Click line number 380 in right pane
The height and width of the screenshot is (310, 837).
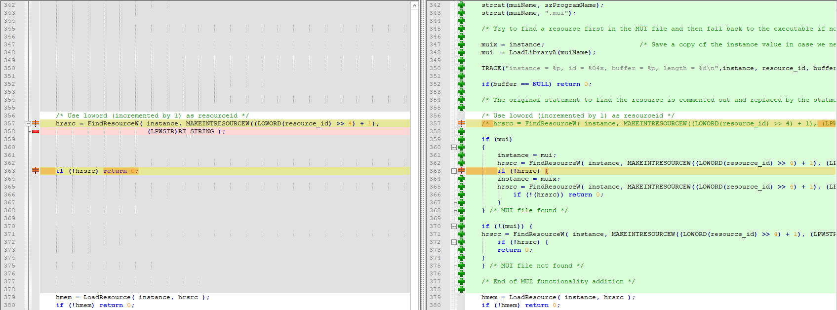(x=435, y=305)
